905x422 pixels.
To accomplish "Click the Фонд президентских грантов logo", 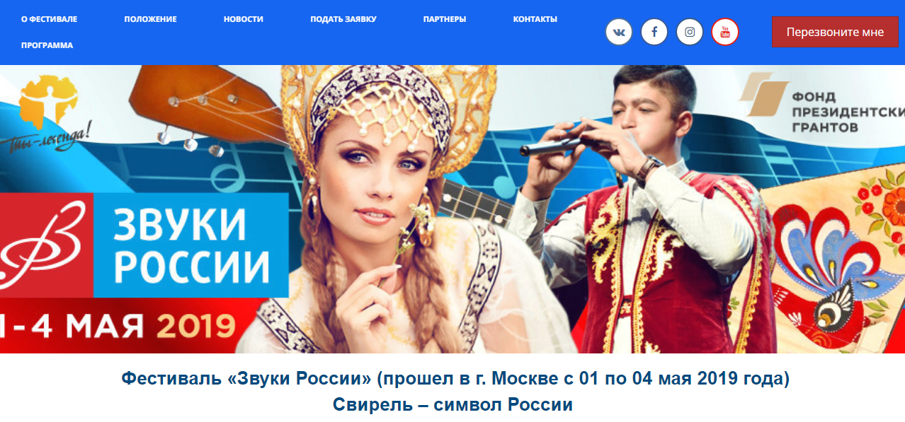I will pyautogui.click(x=821, y=107).
